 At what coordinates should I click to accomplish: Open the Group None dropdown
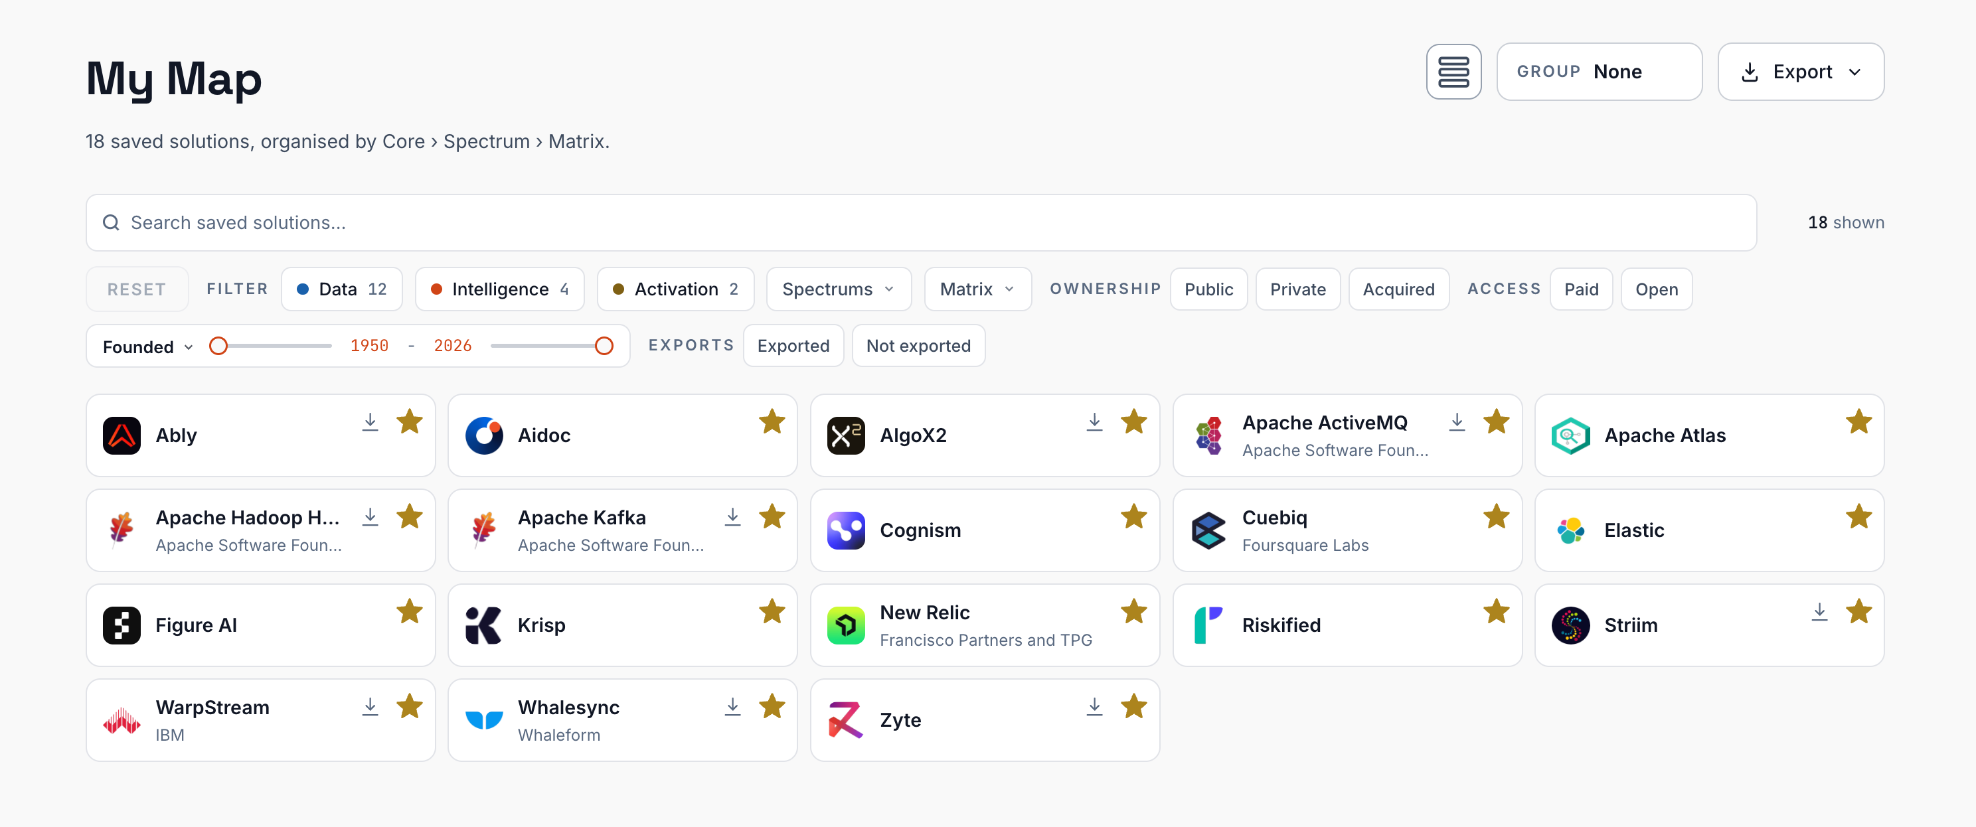tap(1599, 72)
